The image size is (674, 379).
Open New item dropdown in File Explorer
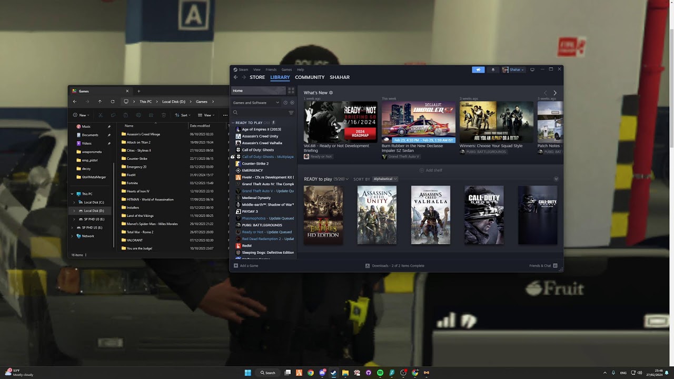(x=81, y=115)
